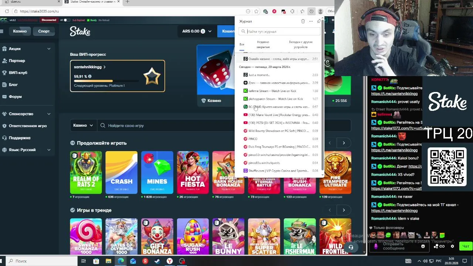Screen dimensions: 473x266
Task: Click the green Чат button
Action: pyautogui.click(x=466, y=246)
